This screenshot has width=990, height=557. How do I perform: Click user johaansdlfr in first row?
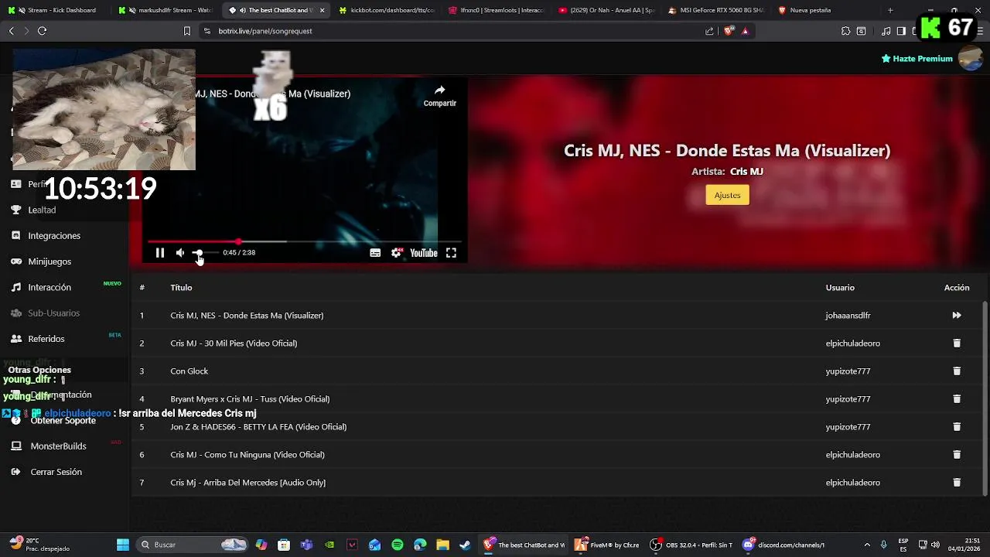848,316
